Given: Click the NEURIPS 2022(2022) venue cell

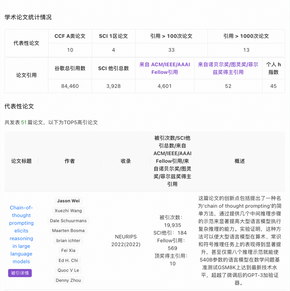Looking at the screenshot, I should pyautogui.click(x=126, y=241).
